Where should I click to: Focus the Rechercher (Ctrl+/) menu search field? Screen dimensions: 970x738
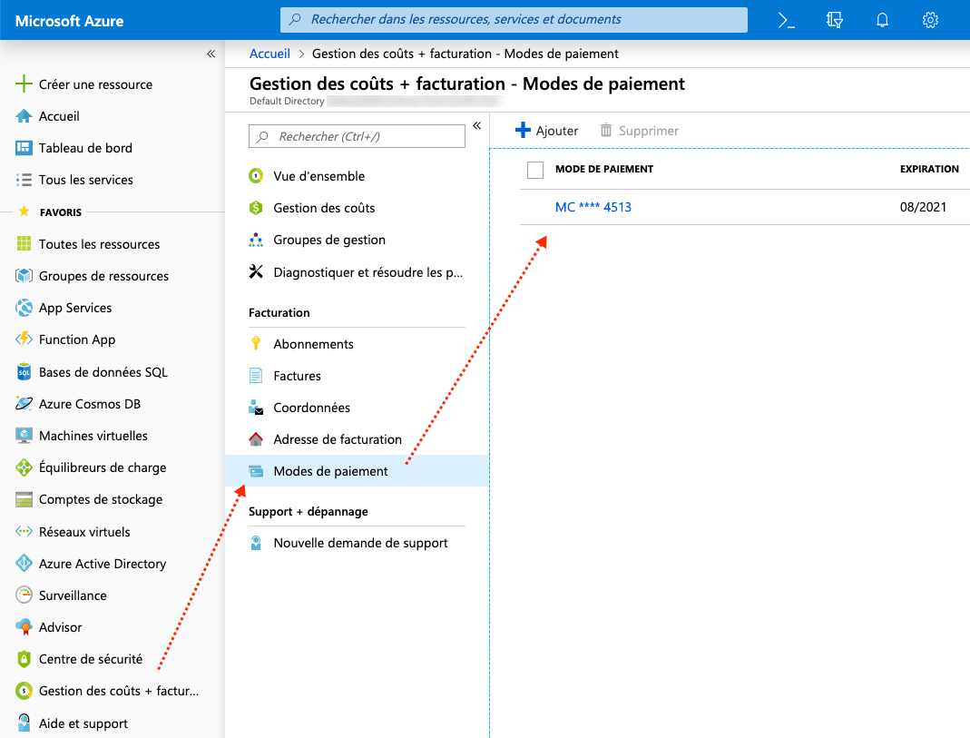click(x=357, y=136)
